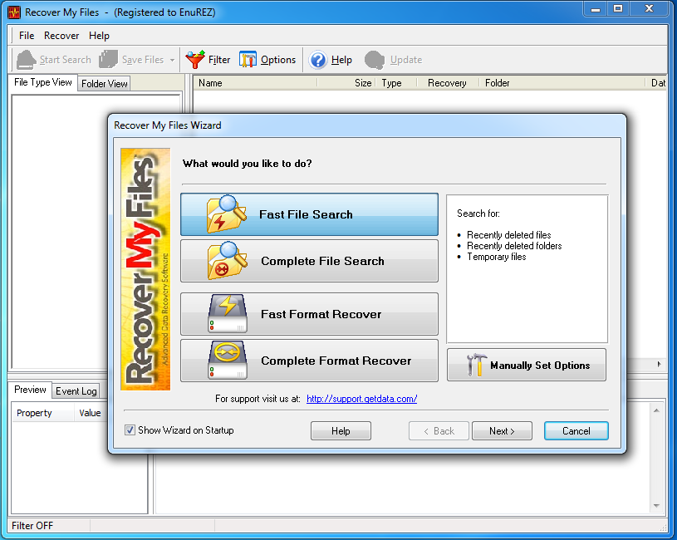
Task: Click the Update toolbar label
Action: pyautogui.click(x=406, y=60)
